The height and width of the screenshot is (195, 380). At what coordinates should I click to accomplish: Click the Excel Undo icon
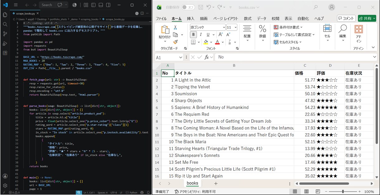coord(209,7)
